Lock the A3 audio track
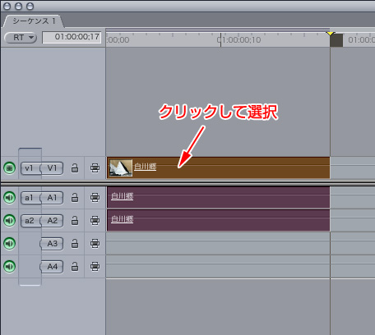375x335 pixels. tap(75, 244)
